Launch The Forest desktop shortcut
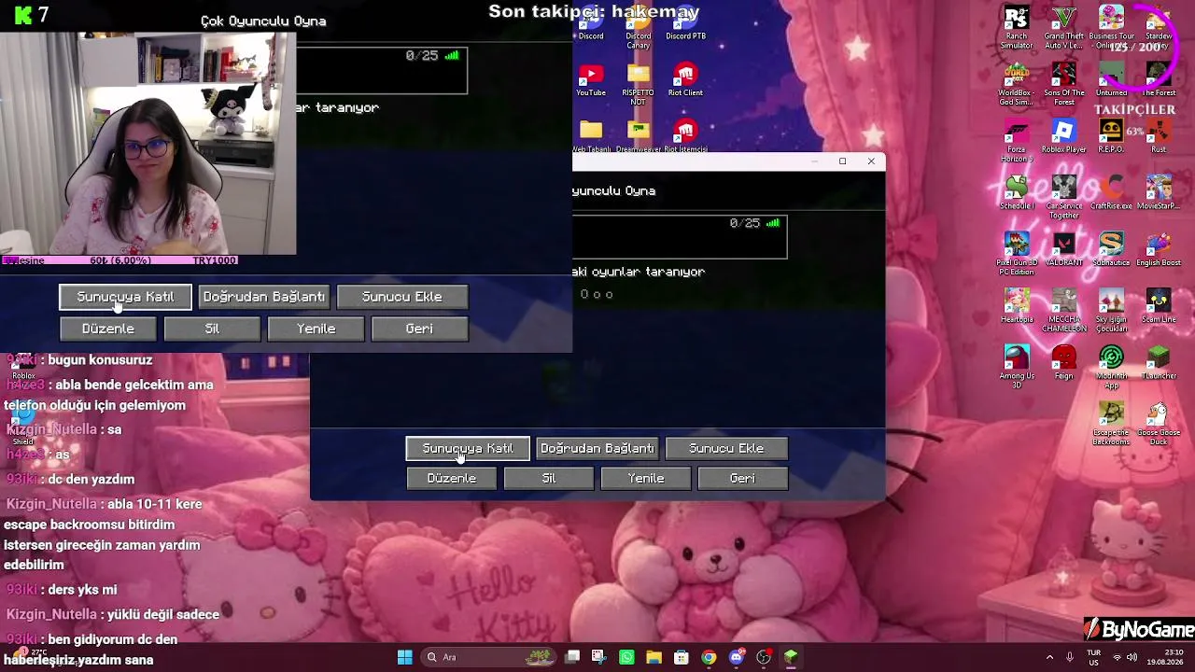 pyautogui.click(x=1159, y=80)
